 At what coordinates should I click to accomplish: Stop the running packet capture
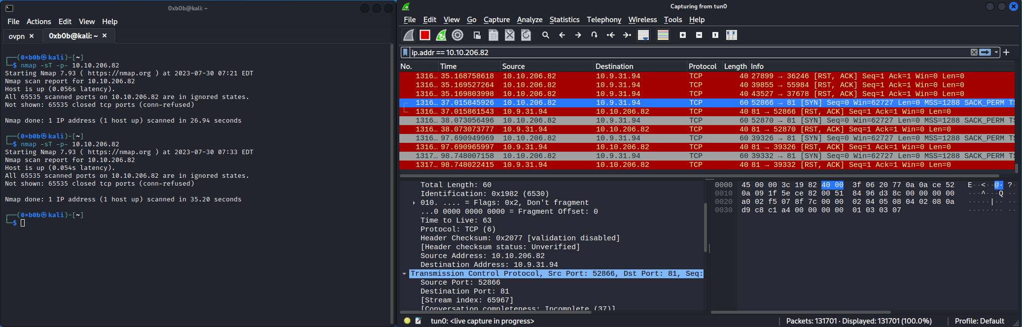pos(424,35)
